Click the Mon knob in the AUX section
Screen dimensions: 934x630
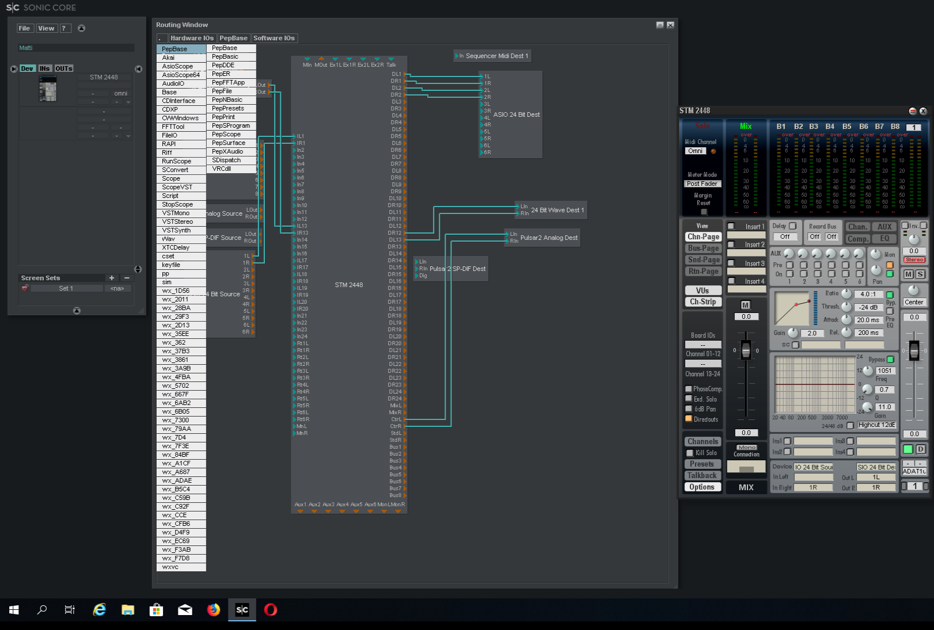(x=875, y=254)
